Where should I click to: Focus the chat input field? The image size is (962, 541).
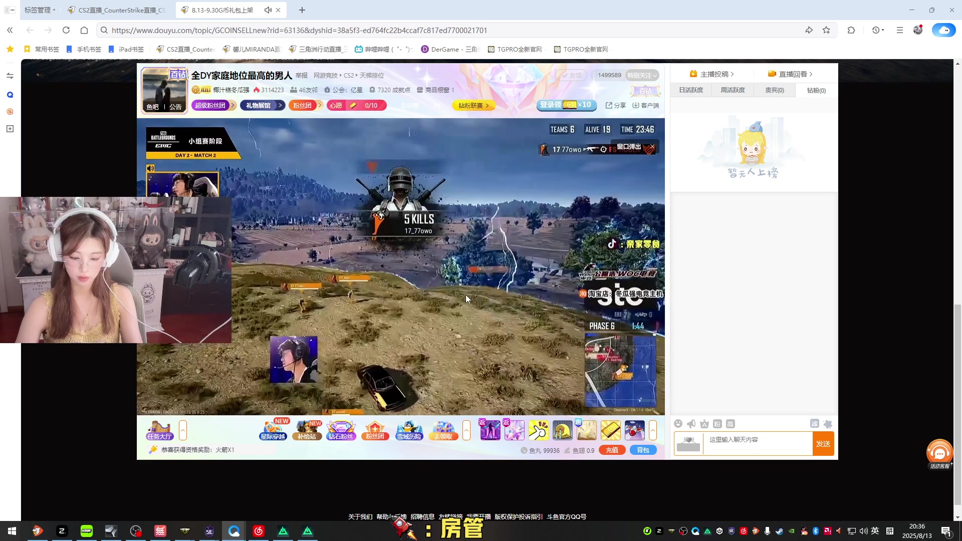[x=758, y=444]
